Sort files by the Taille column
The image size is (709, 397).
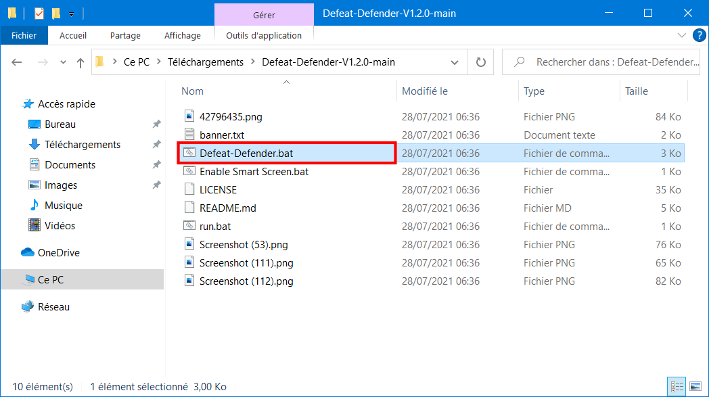636,91
